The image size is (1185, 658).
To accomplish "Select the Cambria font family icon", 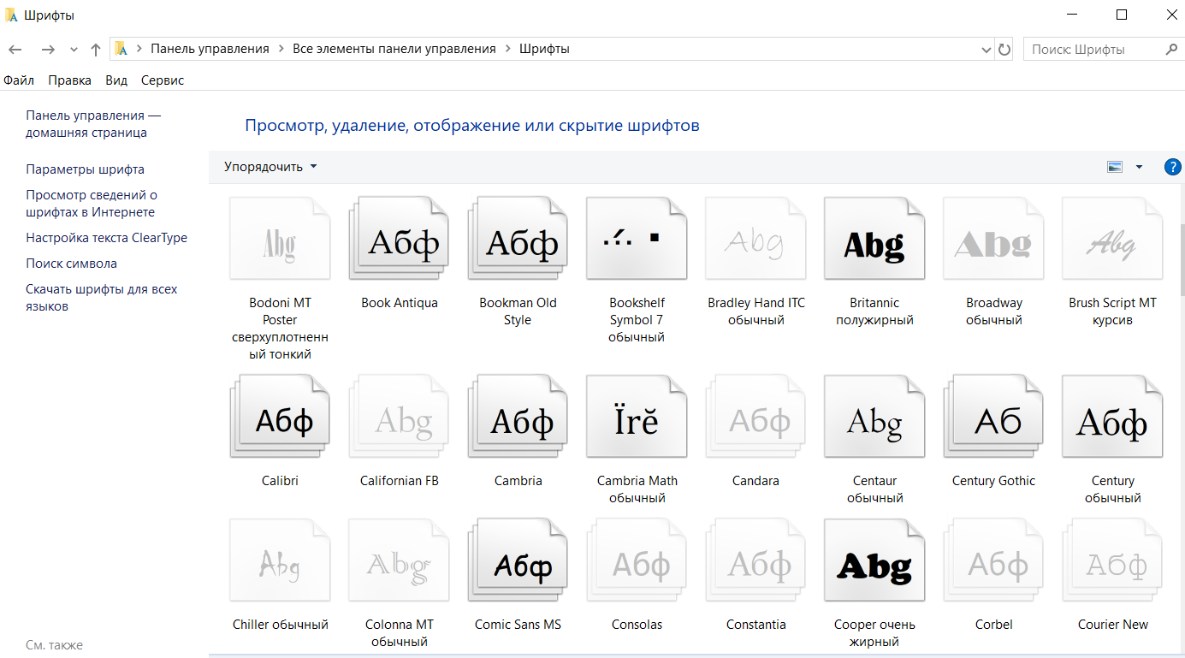I will (x=518, y=416).
